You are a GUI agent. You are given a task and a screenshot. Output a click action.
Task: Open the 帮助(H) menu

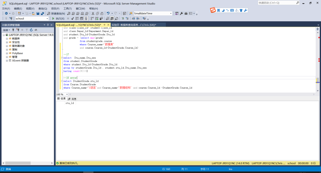tap(94, 9)
